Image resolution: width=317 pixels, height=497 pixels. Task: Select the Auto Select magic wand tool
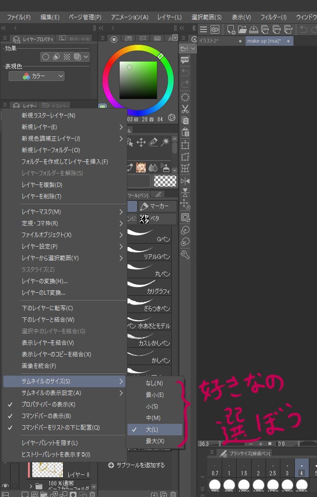[165, 143]
